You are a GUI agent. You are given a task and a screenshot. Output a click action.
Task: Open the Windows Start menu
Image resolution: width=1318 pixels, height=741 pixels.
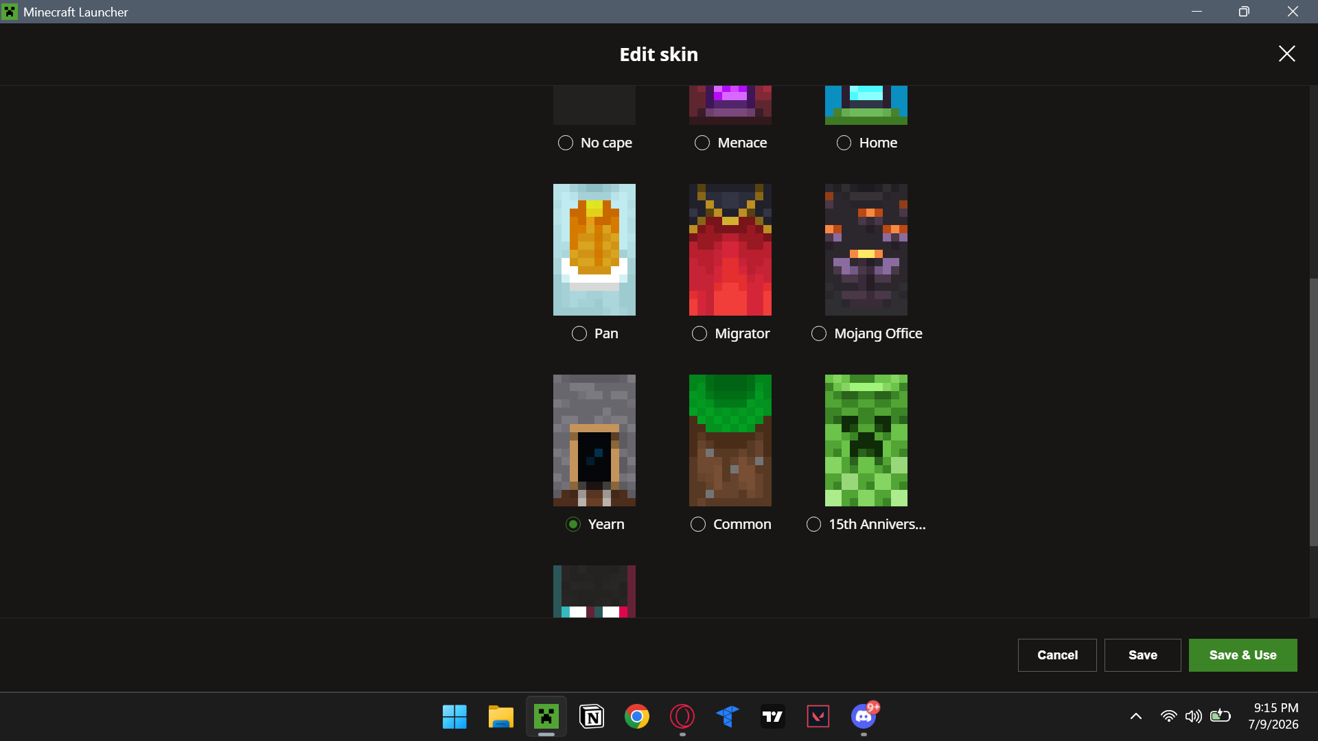[454, 717]
